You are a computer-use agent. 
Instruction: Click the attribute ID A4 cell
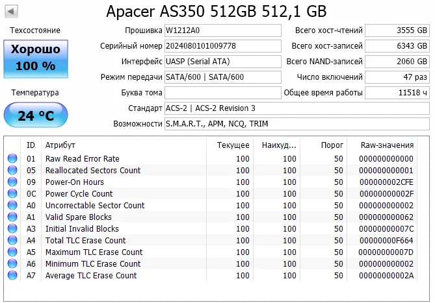pos(31,241)
